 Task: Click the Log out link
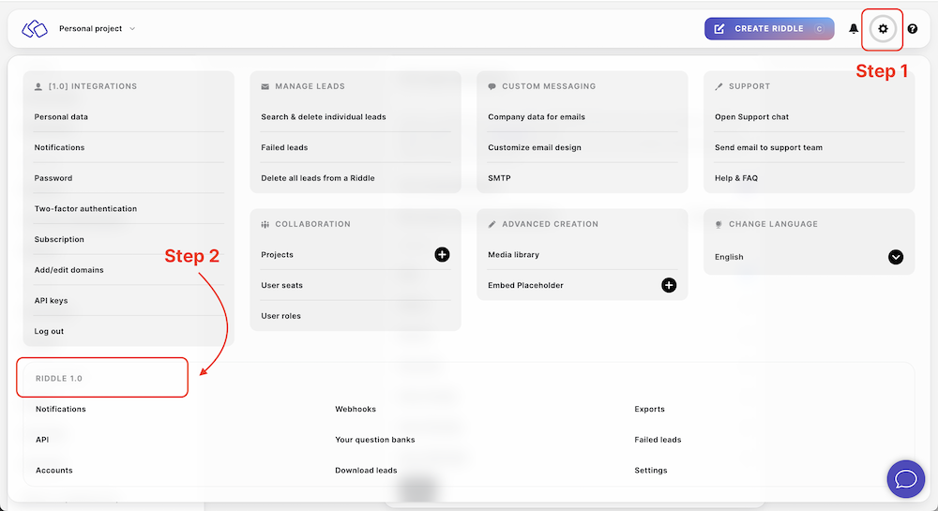pos(49,331)
